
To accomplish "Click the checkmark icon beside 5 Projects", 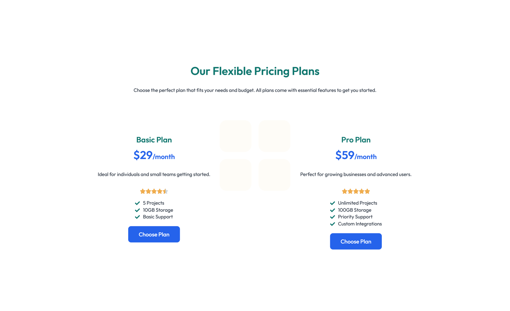I will [137, 203].
